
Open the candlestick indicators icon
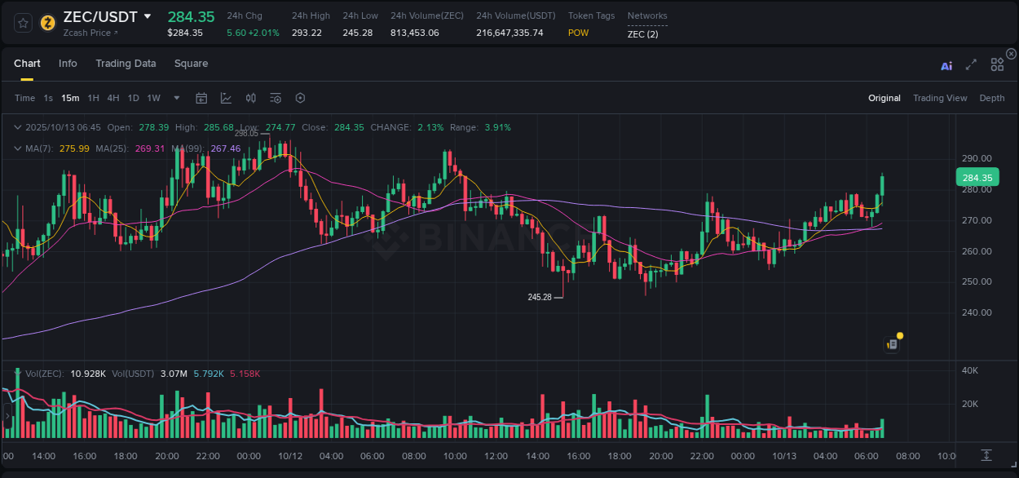(250, 98)
